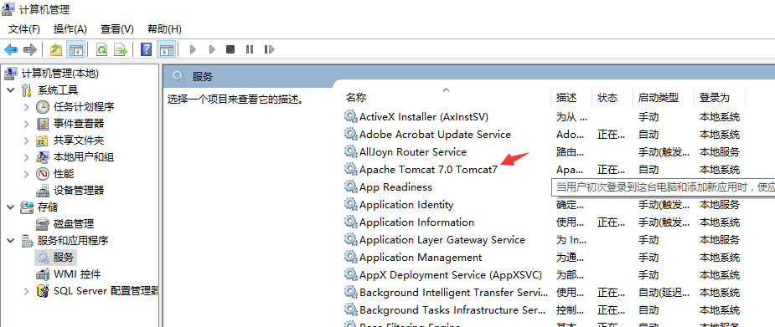Open the 查看(V) menu

point(117,29)
